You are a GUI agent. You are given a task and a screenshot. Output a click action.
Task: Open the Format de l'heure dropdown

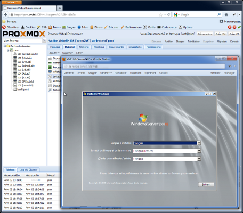199,151
